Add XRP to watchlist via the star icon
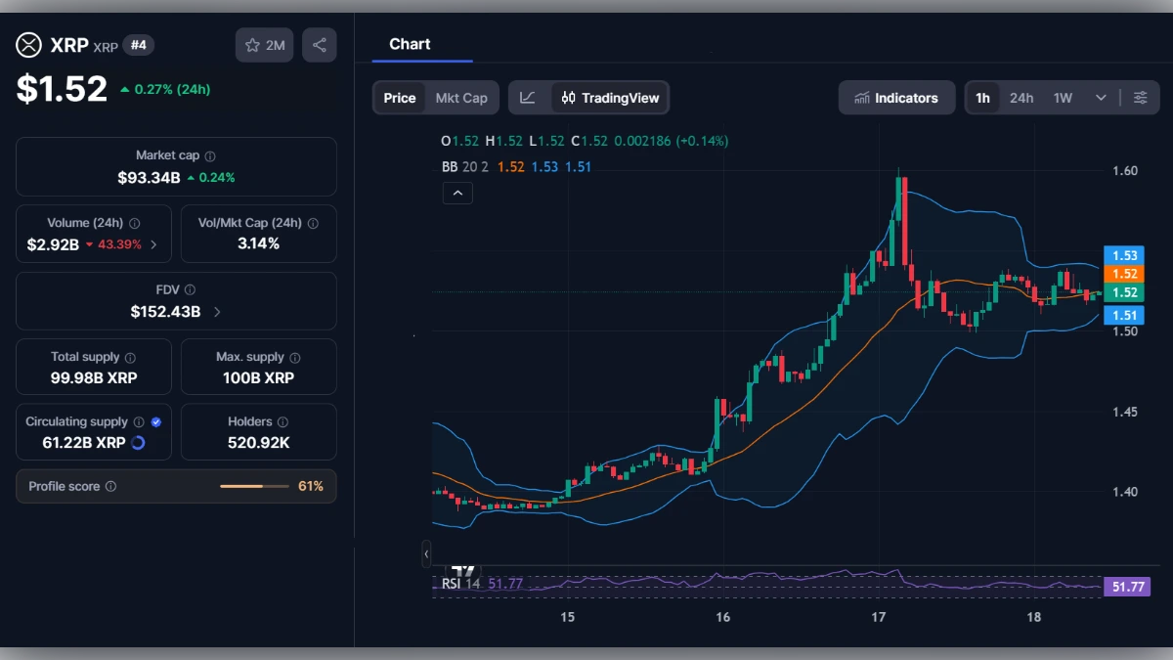1173x660 pixels. (x=253, y=45)
